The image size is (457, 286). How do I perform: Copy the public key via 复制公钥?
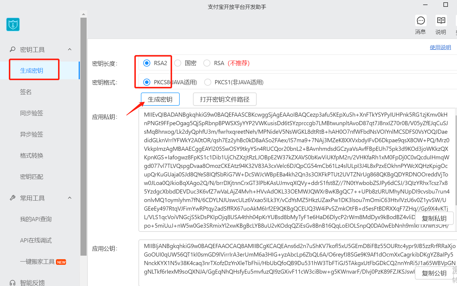coord(434,273)
